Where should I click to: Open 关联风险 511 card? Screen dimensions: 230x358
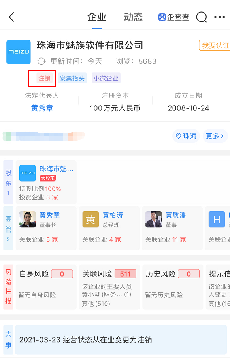[109, 287]
